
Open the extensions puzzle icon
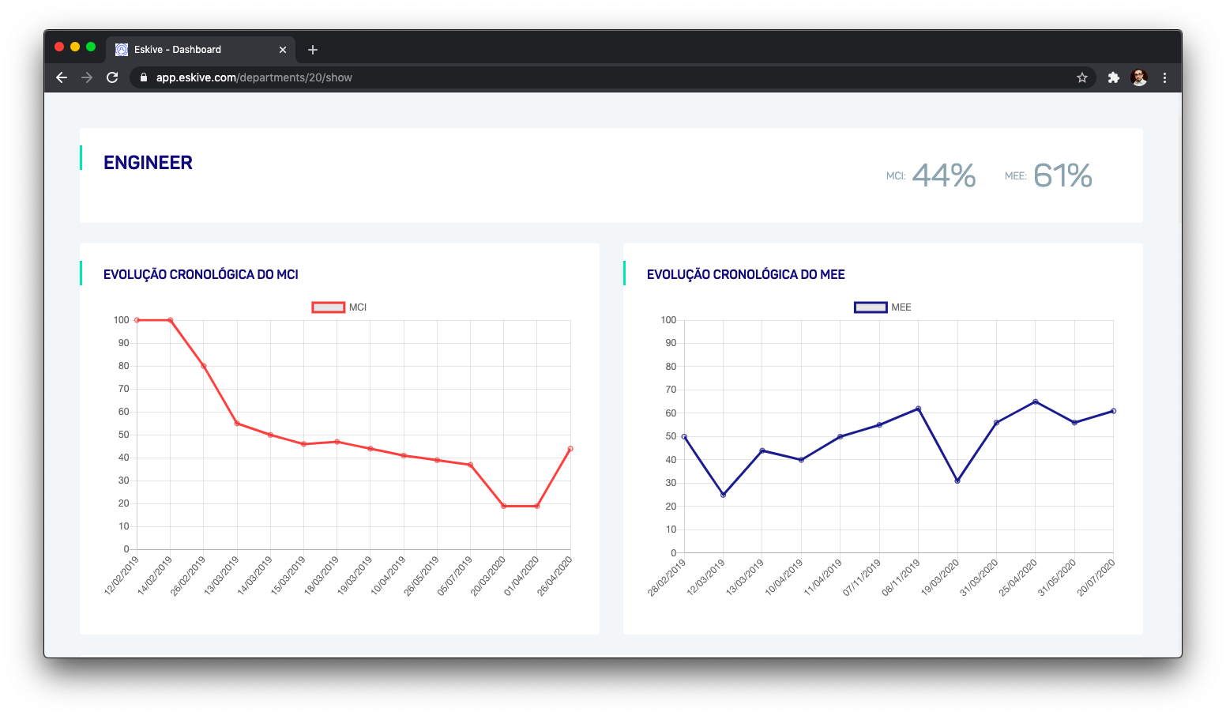(x=1114, y=77)
